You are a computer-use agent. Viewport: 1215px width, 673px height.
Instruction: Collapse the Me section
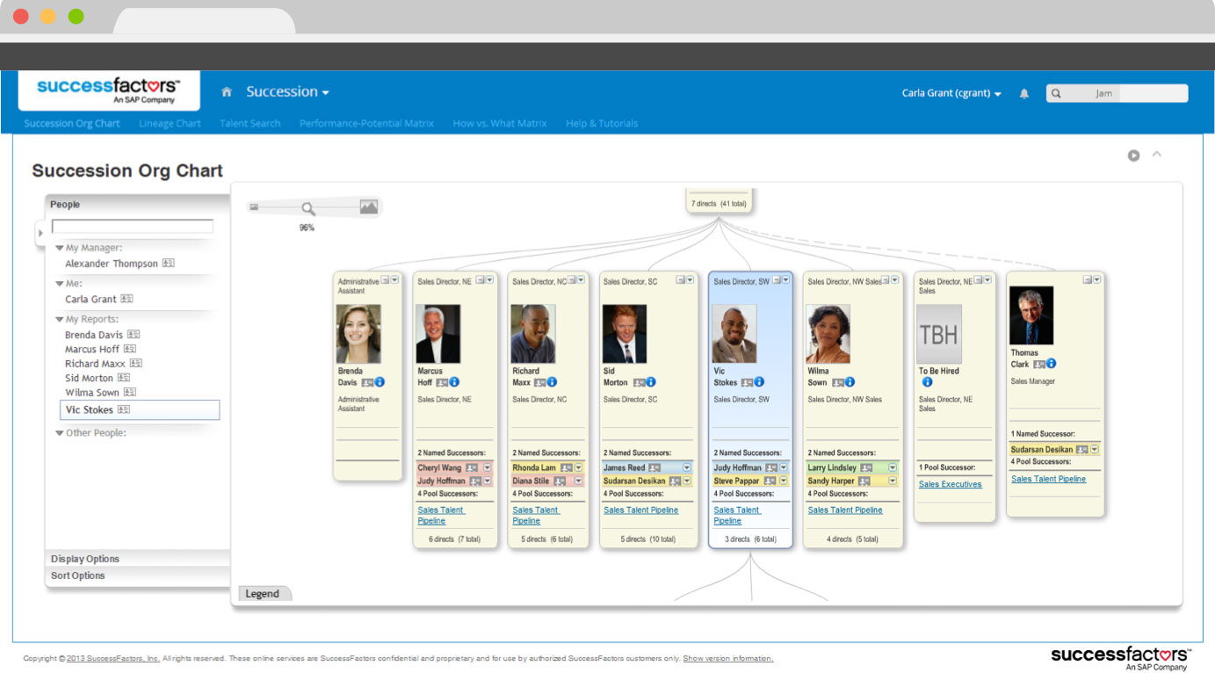pyautogui.click(x=60, y=284)
